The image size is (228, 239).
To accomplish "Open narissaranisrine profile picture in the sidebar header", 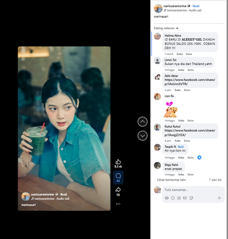I will point(158,8).
